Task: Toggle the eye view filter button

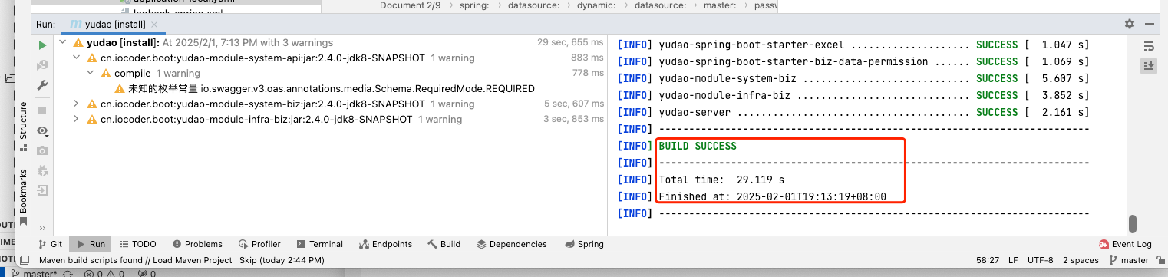Action: (42, 131)
